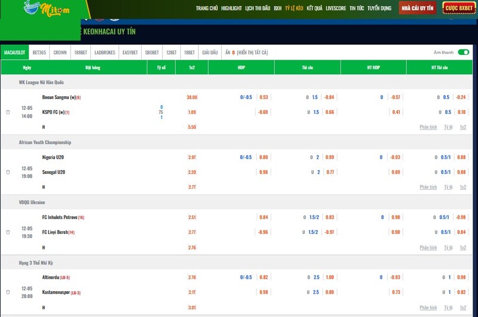This screenshot has width=478, height=317.
Task: Click trash icon for Altinordu match
Action: point(8,292)
